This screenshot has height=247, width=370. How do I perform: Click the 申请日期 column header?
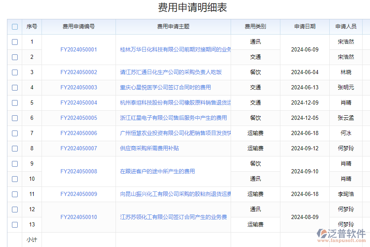point(305,26)
